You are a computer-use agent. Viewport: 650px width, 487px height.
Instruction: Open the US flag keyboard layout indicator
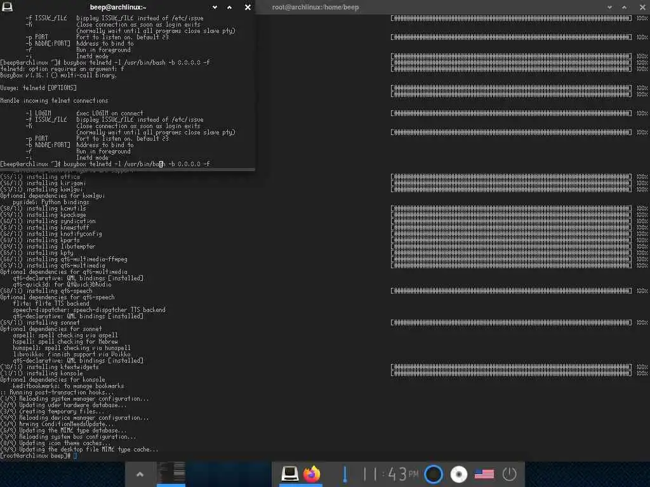[x=484, y=474]
